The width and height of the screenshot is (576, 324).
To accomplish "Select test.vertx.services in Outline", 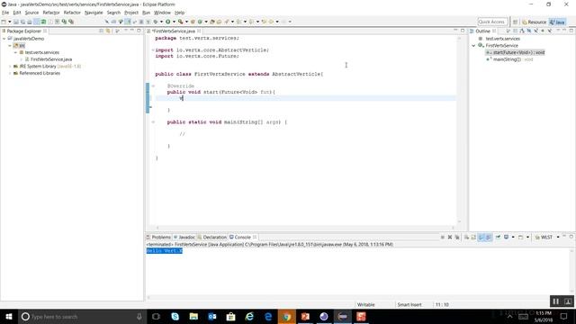I will coord(499,39).
